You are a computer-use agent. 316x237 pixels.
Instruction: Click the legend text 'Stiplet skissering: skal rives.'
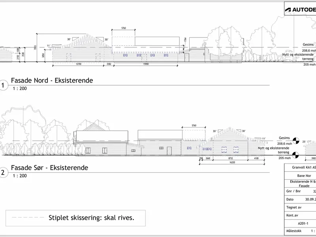pos(91,218)
